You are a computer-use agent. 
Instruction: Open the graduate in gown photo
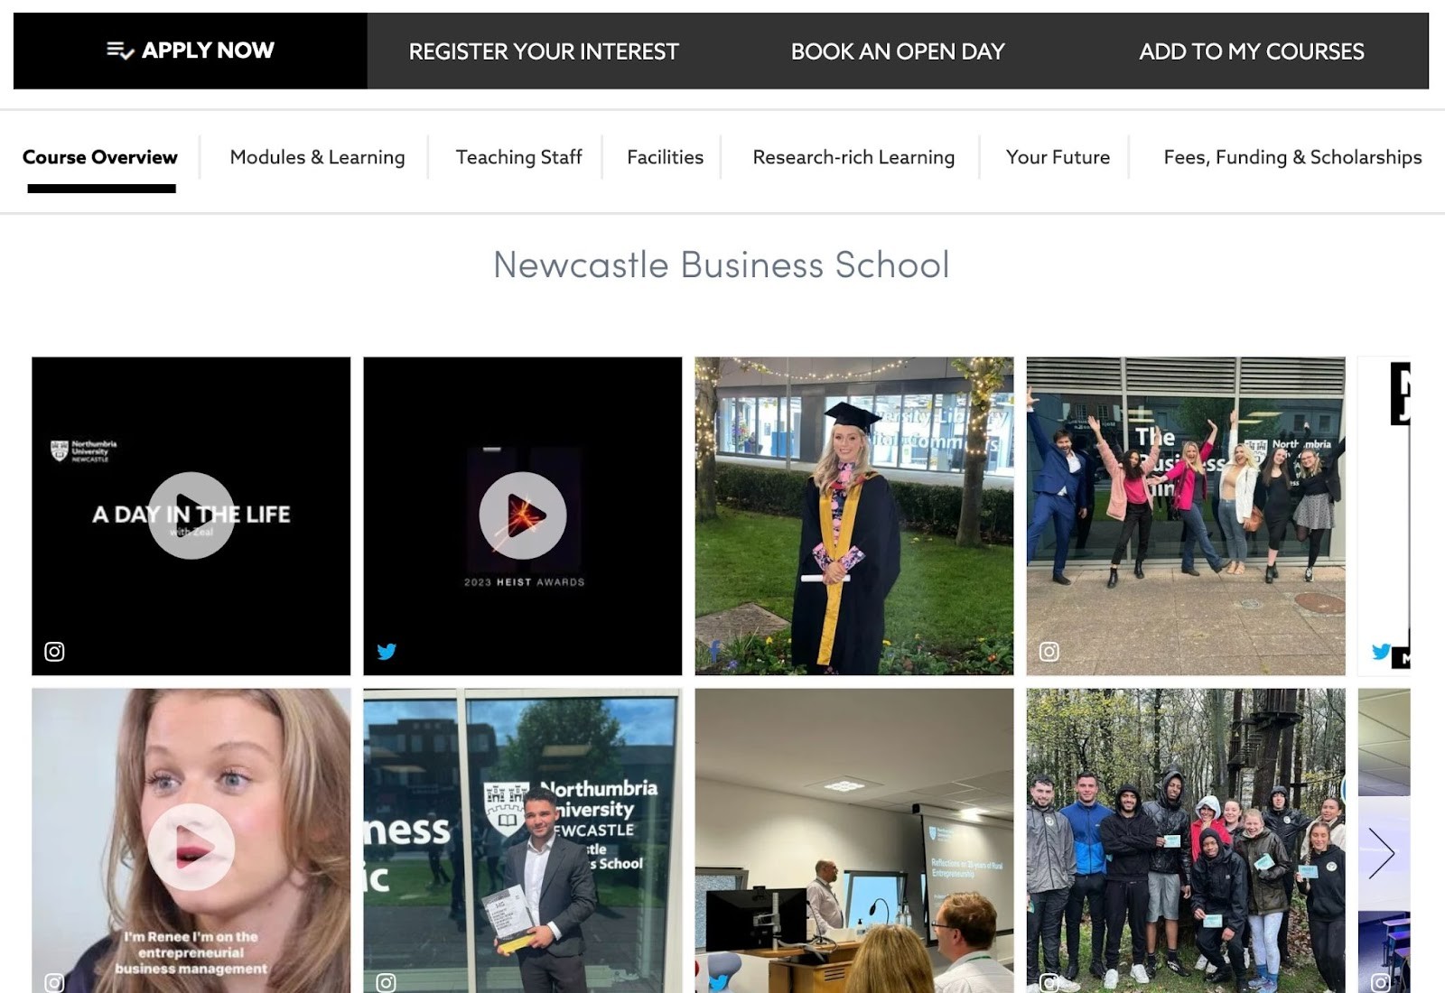click(854, 515)
